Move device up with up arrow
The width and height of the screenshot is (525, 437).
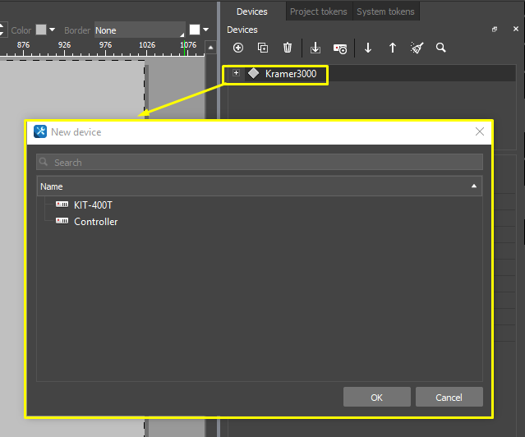point(392,48)
